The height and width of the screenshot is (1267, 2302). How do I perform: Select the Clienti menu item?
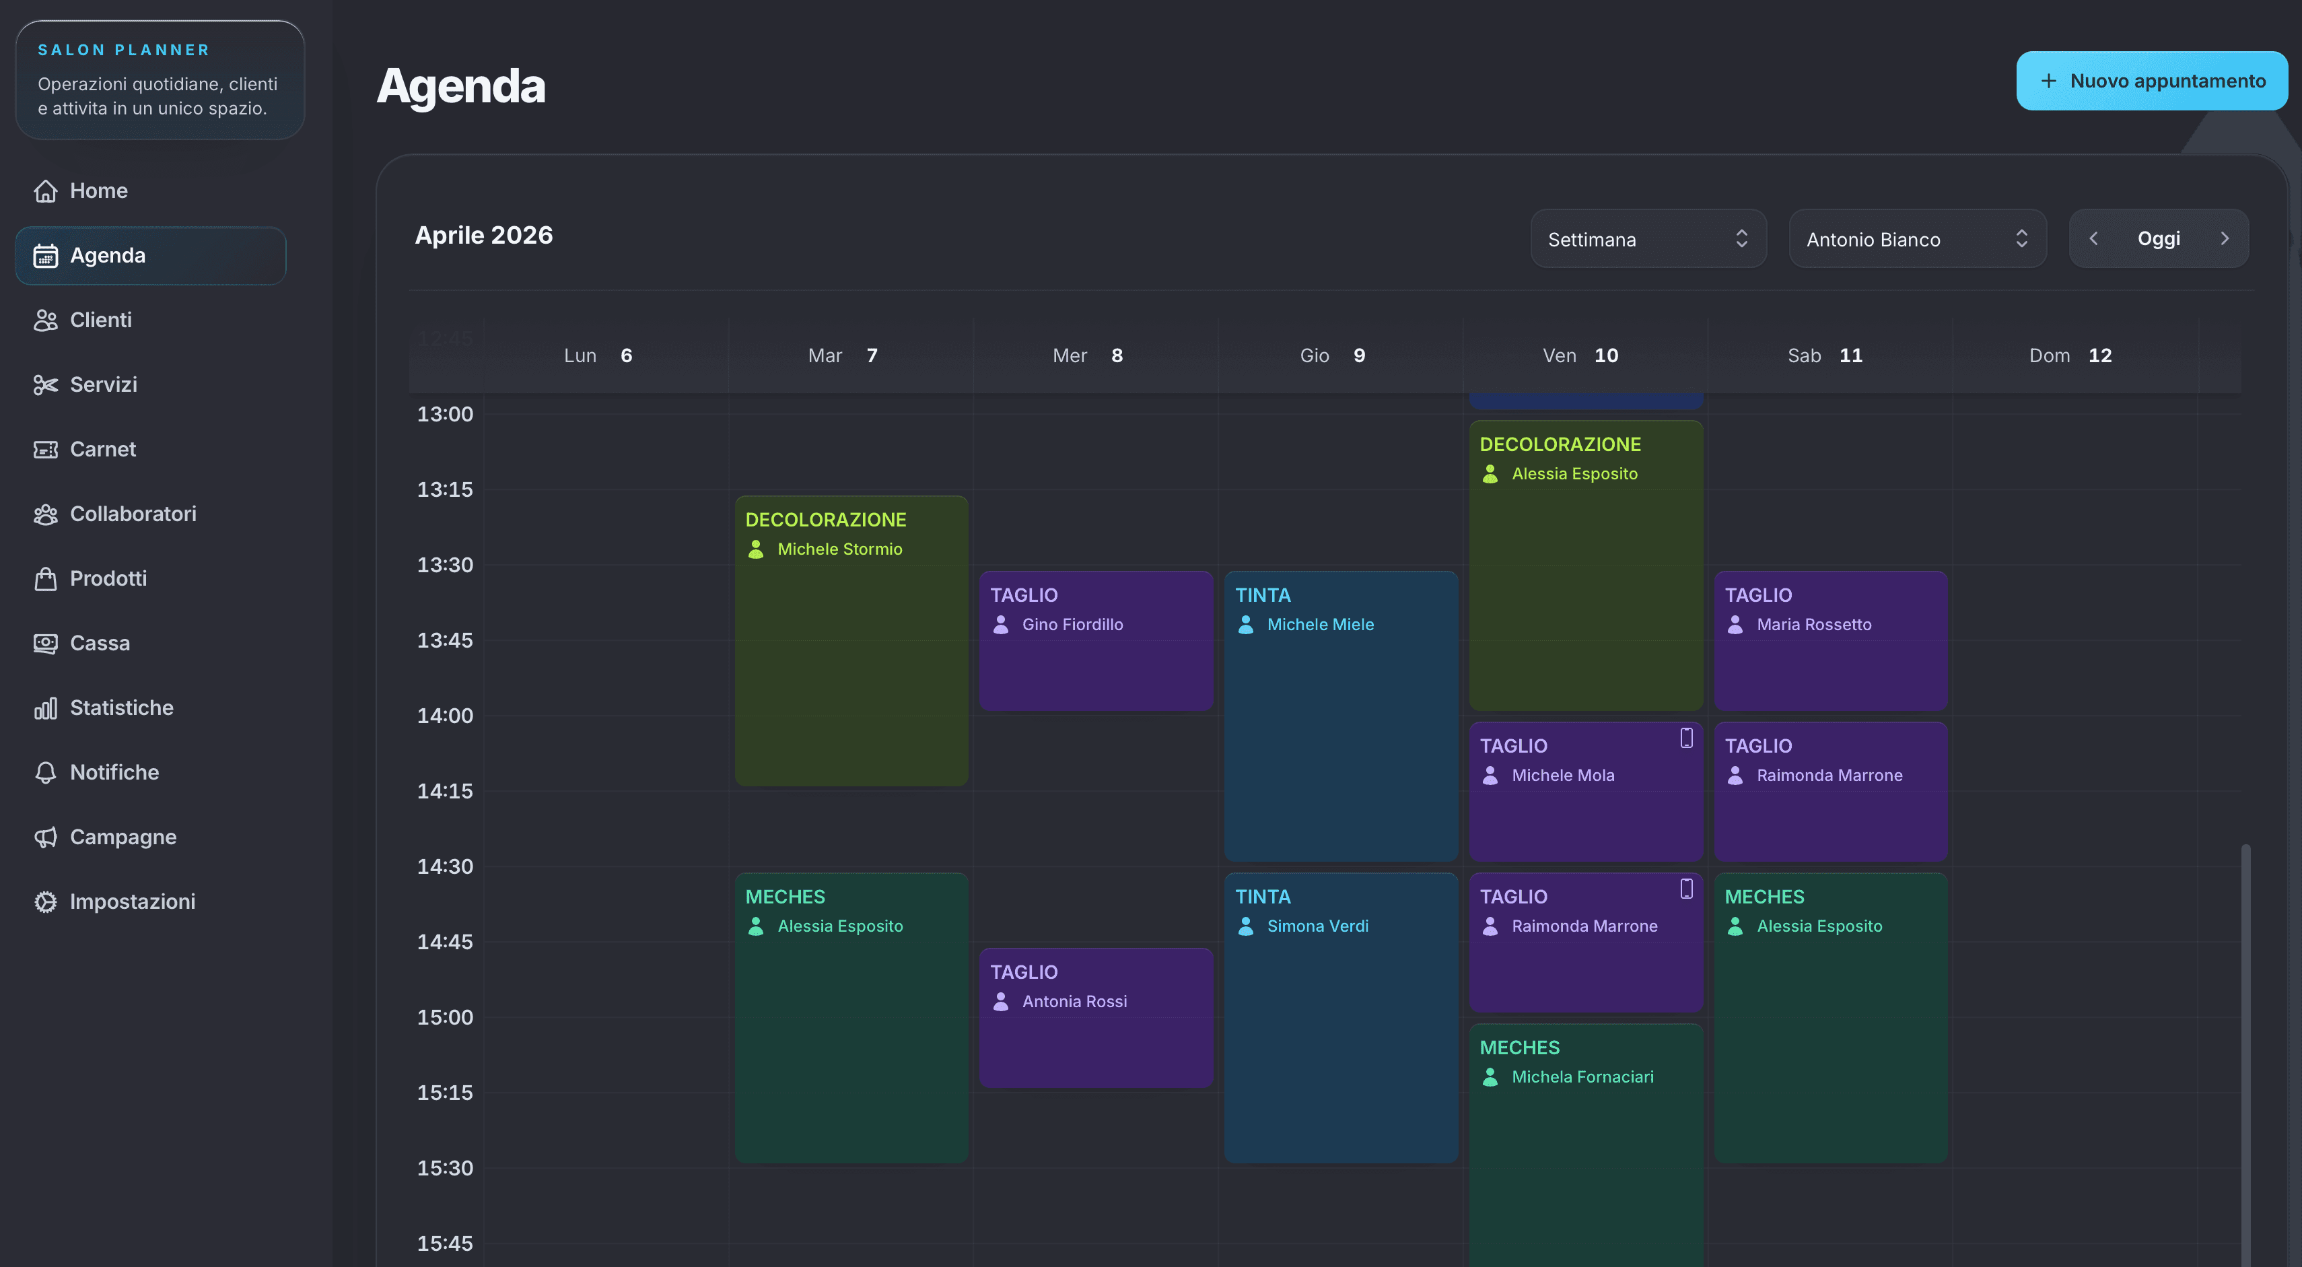click(151, 320)
